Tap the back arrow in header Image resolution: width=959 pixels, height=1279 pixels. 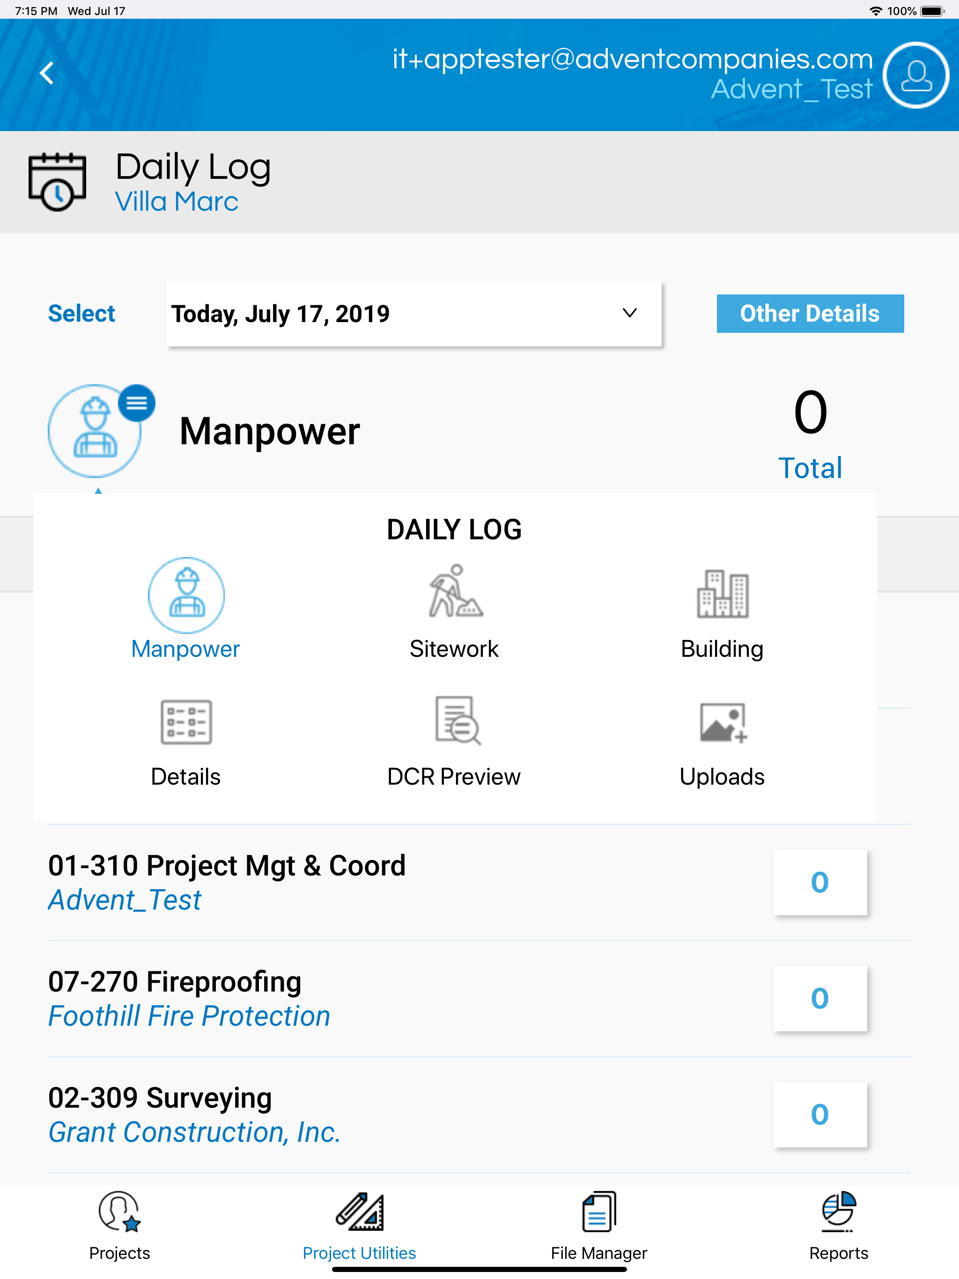click(47, 74)
